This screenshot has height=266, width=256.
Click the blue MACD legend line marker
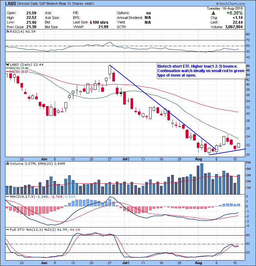click(8, 197)
